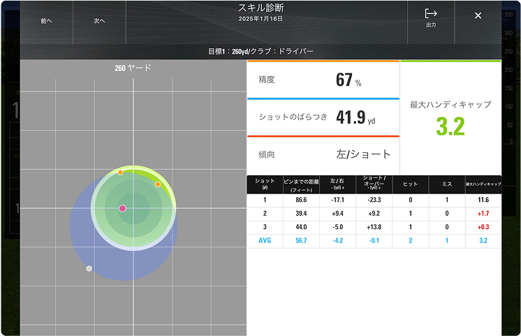Click the ショットのばらつき 41.9 yd panel
The image size is (521, 336).
(x=323, y=117)
